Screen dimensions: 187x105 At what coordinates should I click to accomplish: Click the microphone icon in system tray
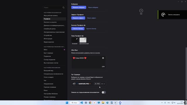pos(165,103)
